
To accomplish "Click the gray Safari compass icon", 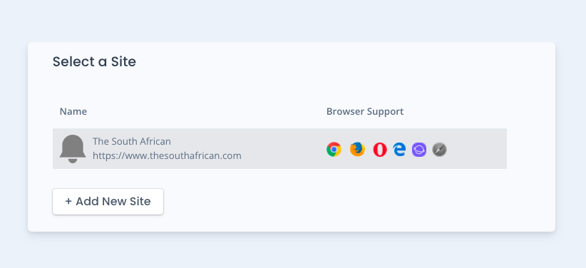I will tap(439, 150).
